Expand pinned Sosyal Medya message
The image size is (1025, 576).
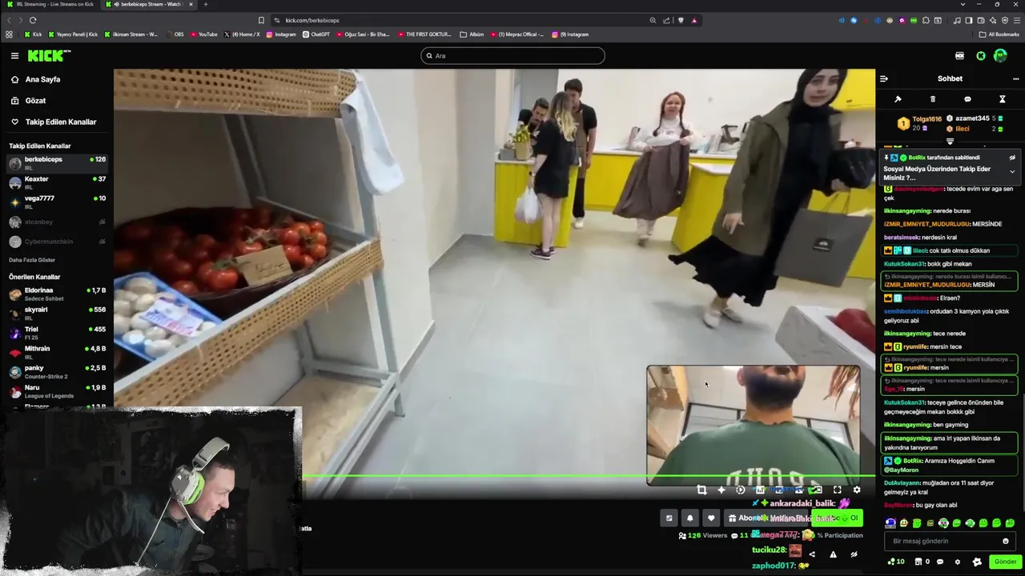click(1012, 172)
